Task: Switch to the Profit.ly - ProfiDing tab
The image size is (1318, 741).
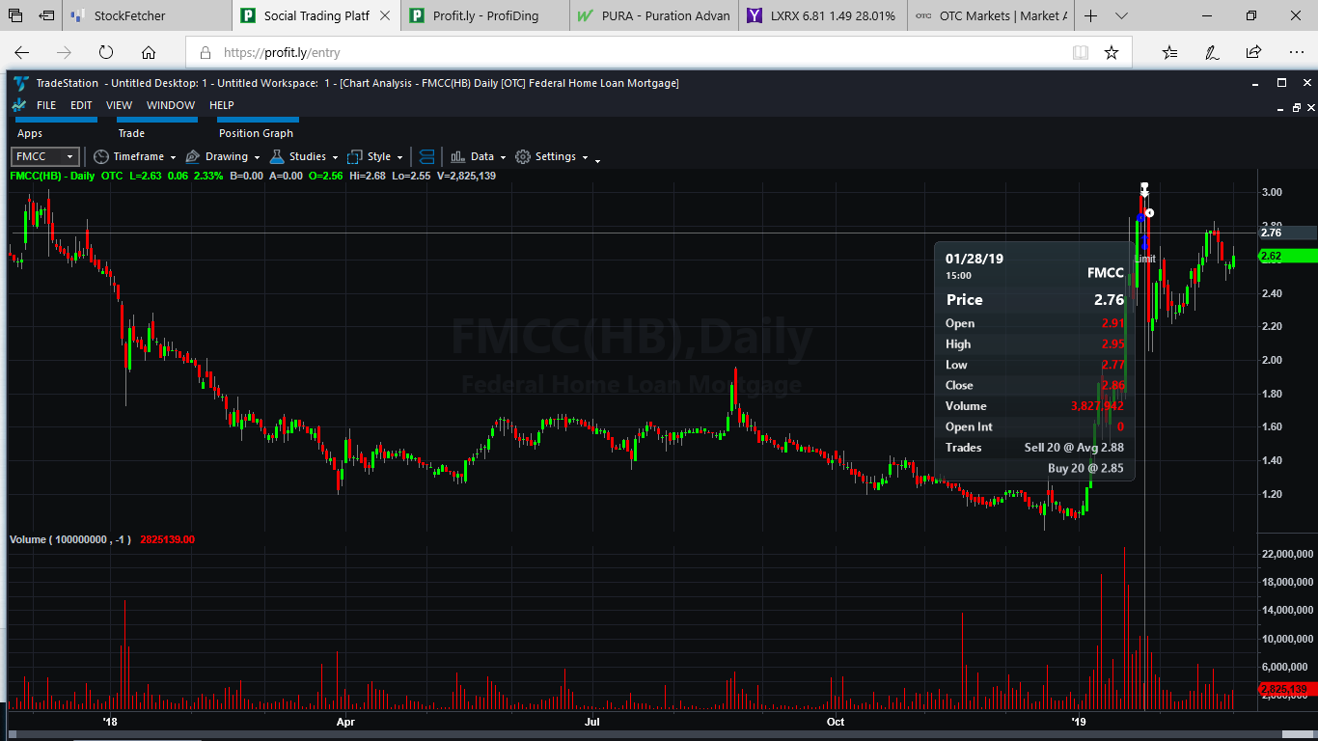Action: (x=485, y=16)
